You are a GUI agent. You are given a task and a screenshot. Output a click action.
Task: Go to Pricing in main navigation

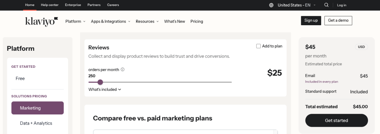pyautogui.click(x=197, y=21)
